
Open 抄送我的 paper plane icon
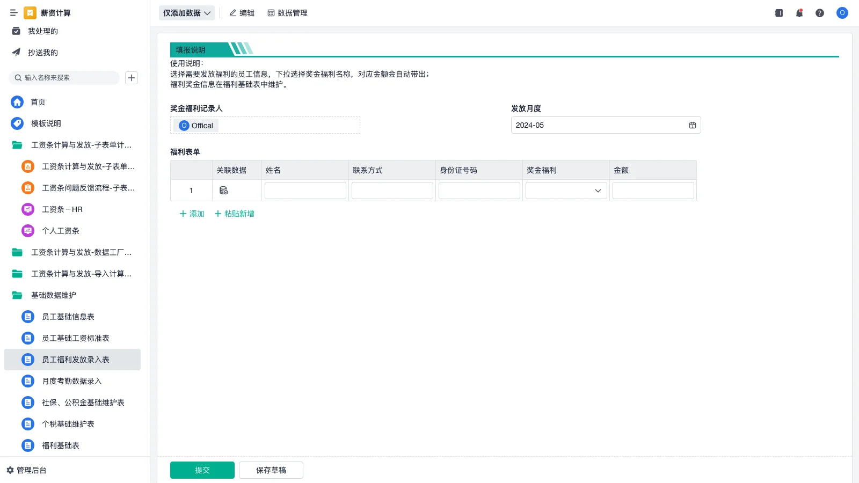click(x=16, y=53)
